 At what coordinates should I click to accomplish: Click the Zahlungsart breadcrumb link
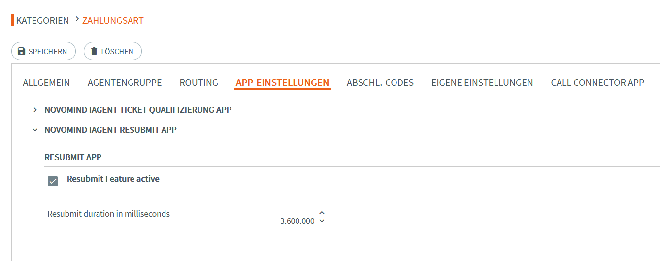click(x=113, y=20)
